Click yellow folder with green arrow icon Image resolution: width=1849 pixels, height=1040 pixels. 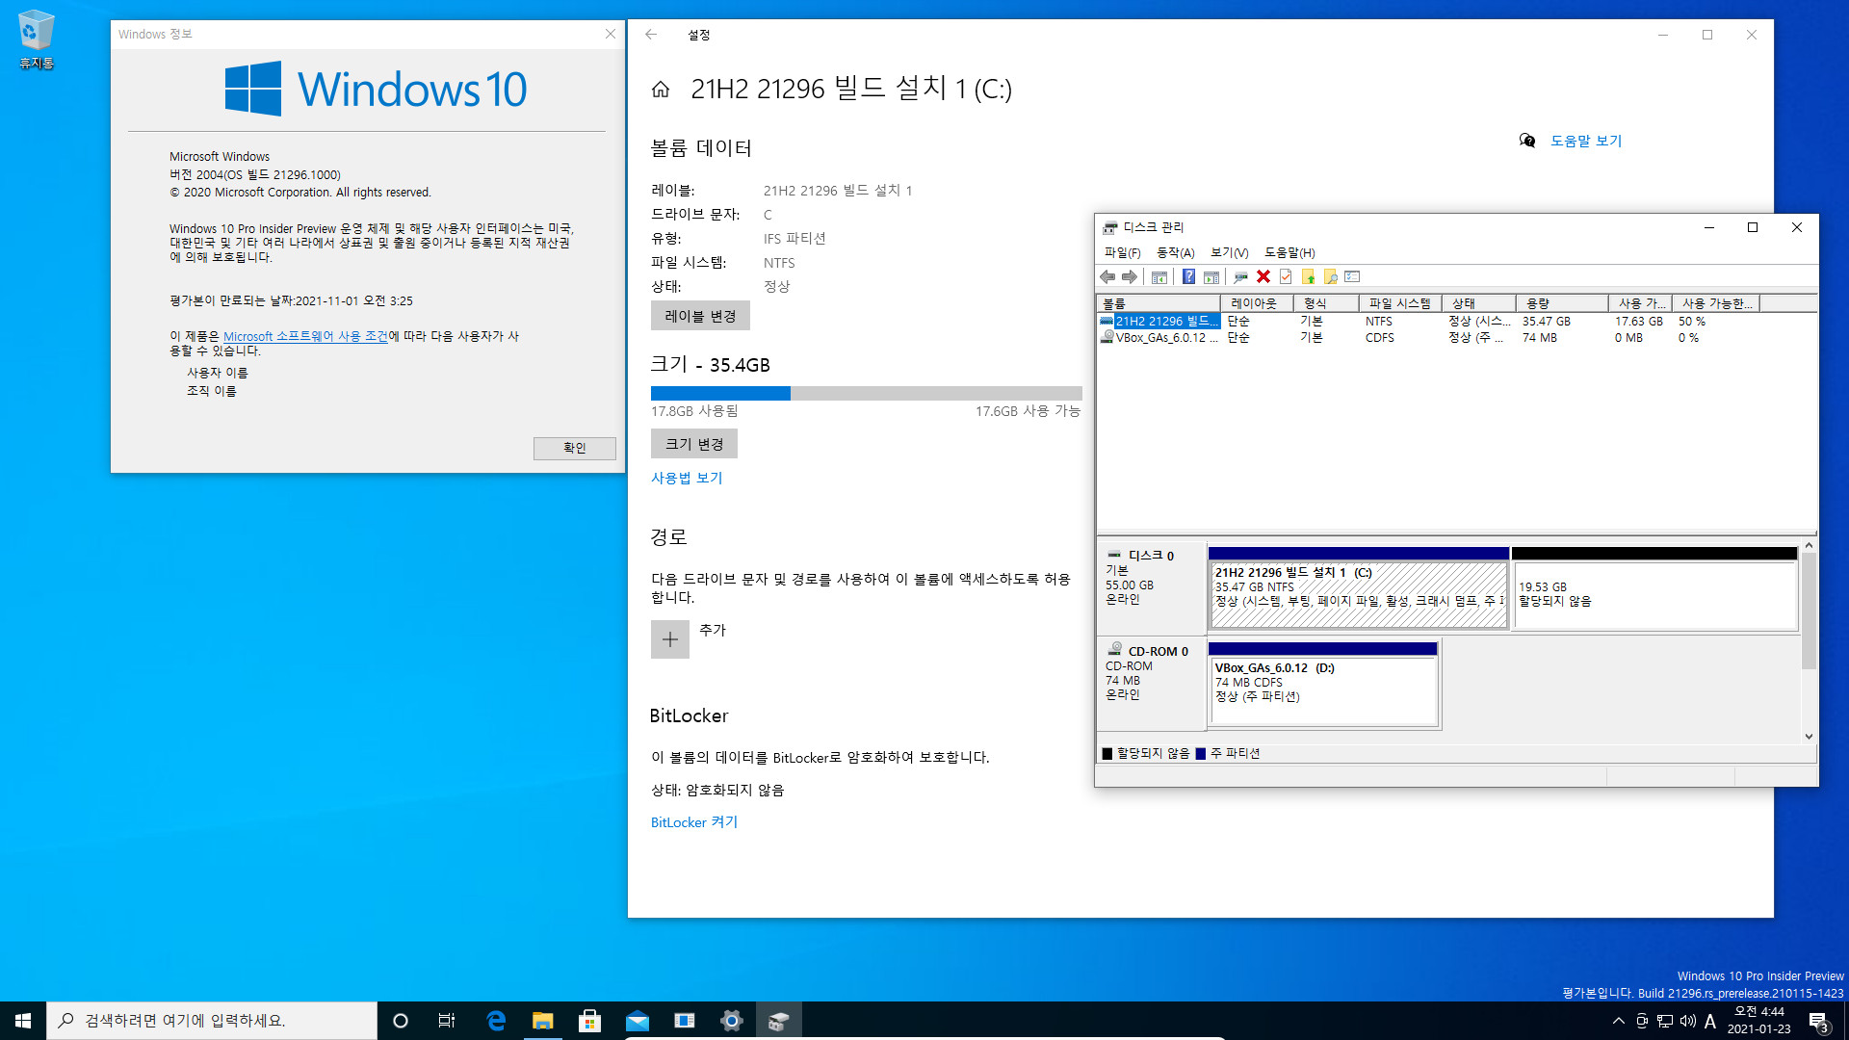1308,277
